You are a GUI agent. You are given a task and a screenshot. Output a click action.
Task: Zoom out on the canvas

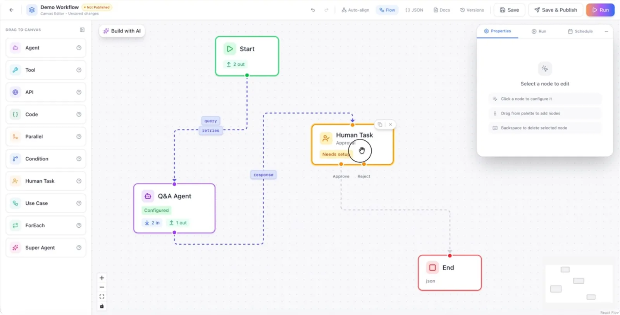pyautogui.click(x=102, y=287)
